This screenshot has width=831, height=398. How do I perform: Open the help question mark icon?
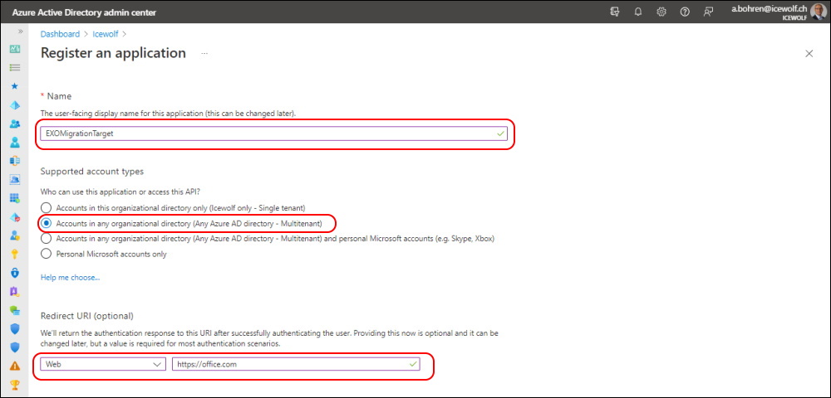685,12
